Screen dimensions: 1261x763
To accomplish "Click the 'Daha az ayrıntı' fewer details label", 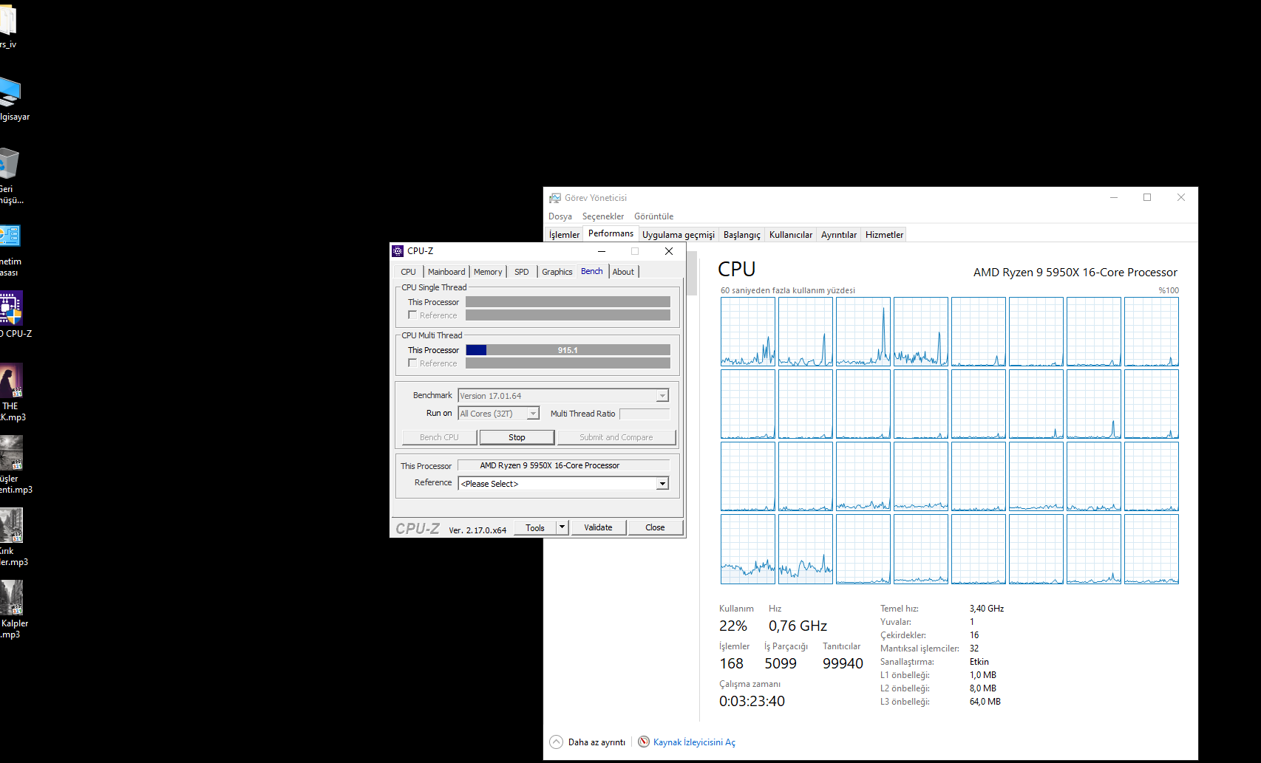I will [x=596, y=742].
